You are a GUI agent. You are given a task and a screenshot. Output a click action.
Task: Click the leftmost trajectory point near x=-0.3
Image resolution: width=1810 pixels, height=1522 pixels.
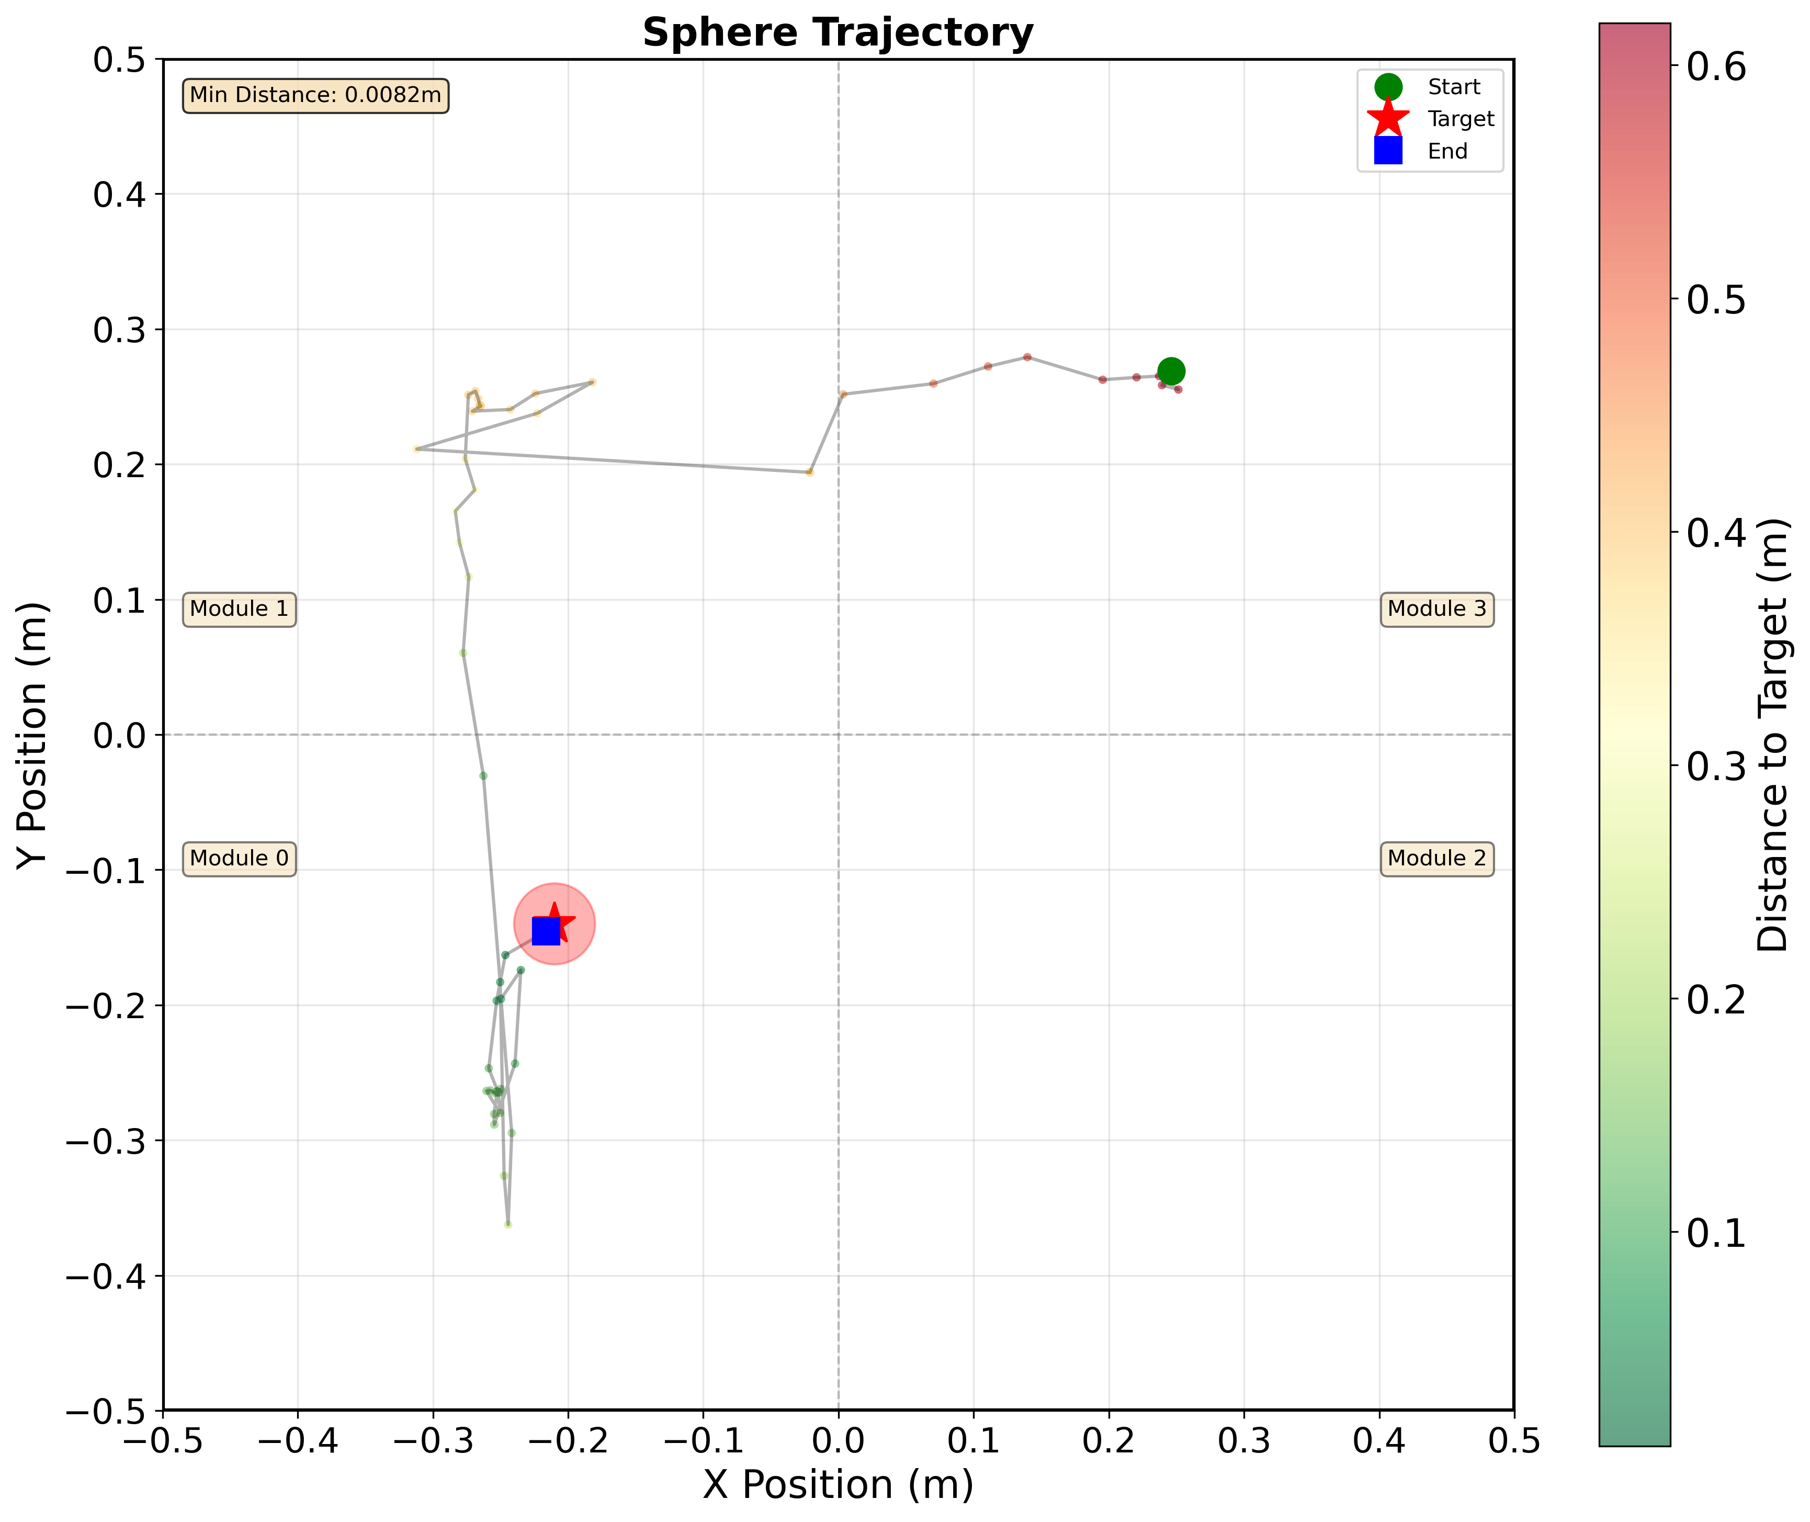tap(417, 449)
